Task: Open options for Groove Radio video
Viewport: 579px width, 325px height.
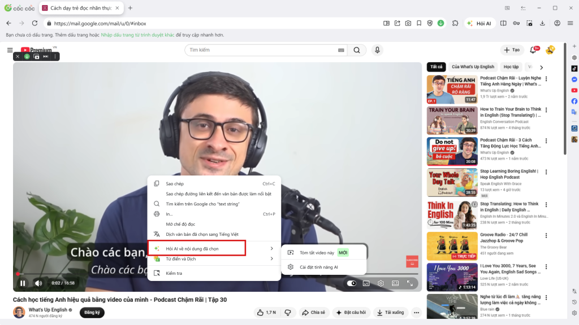Action: [x=546, y=235]
